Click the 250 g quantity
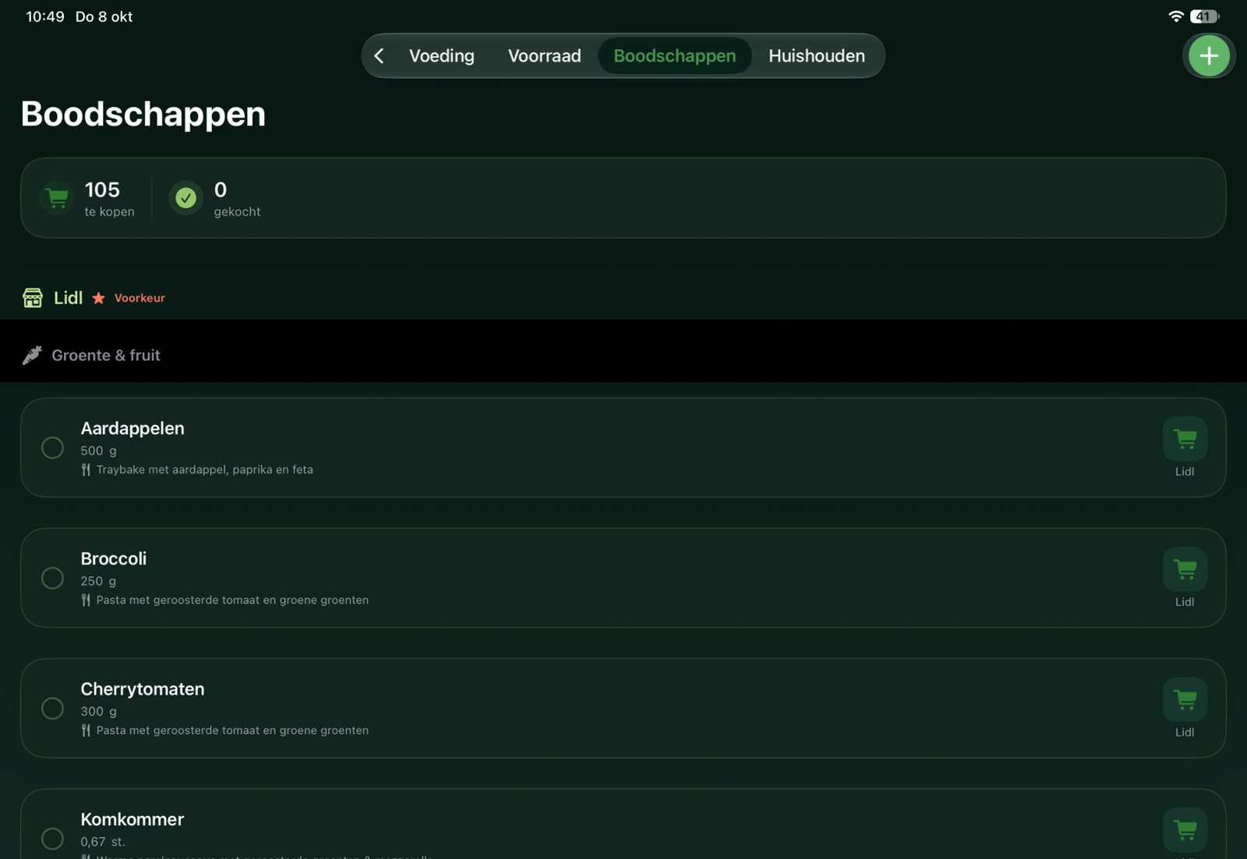The width and height of the screenshot is (1247, 859). coord(99,581)
